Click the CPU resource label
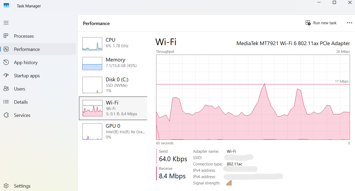The height and width of the screenshot is (191, 355). click(x=110, y=40)
